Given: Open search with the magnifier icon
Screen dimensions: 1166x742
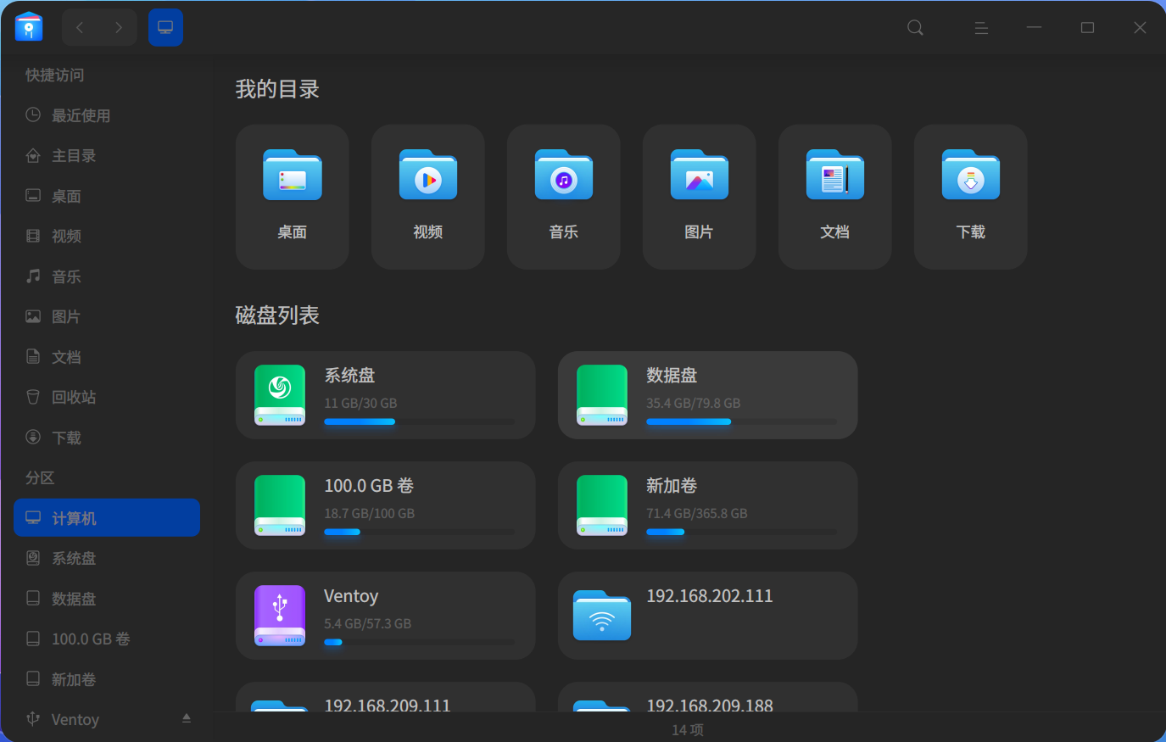Looking at the screenshot, I should click(x=915, y=28).
